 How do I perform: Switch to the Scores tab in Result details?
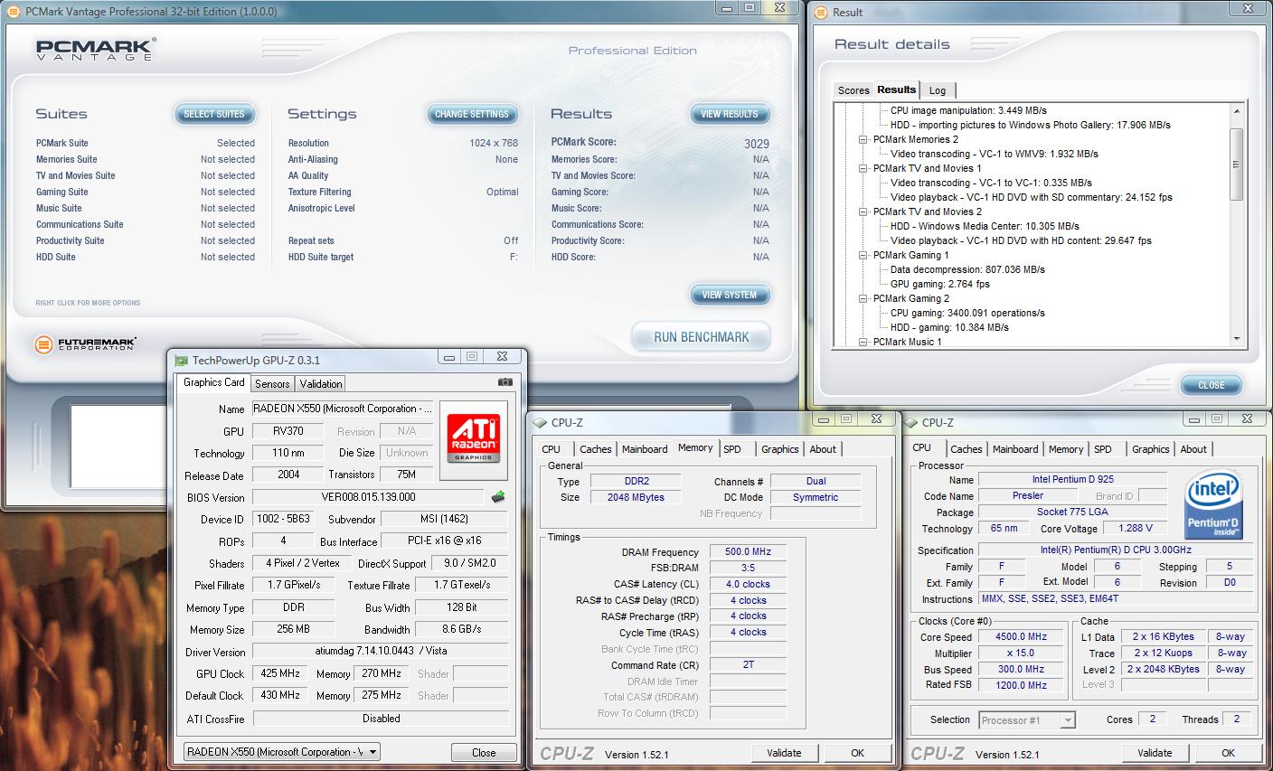point(853,90)
